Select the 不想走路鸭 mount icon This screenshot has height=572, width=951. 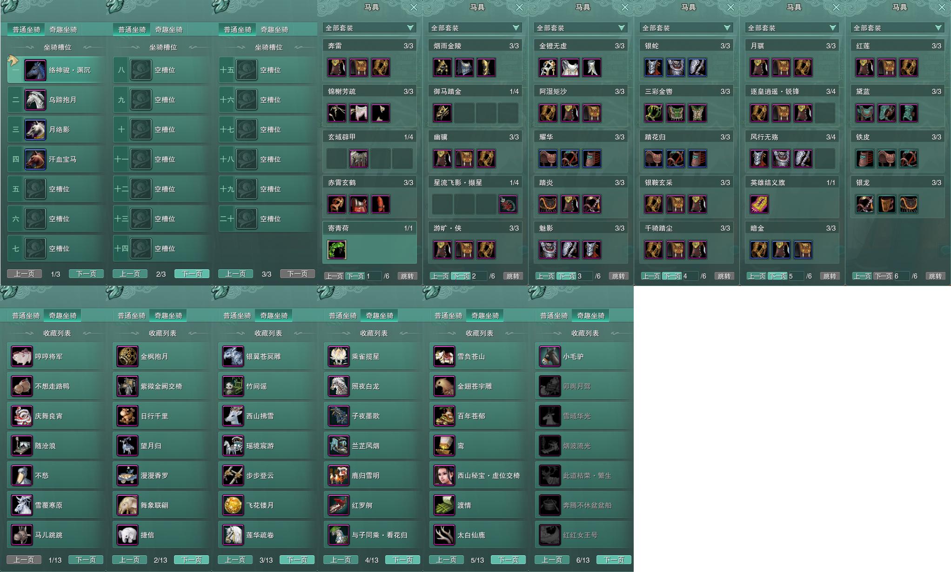[x=22, y=386]
